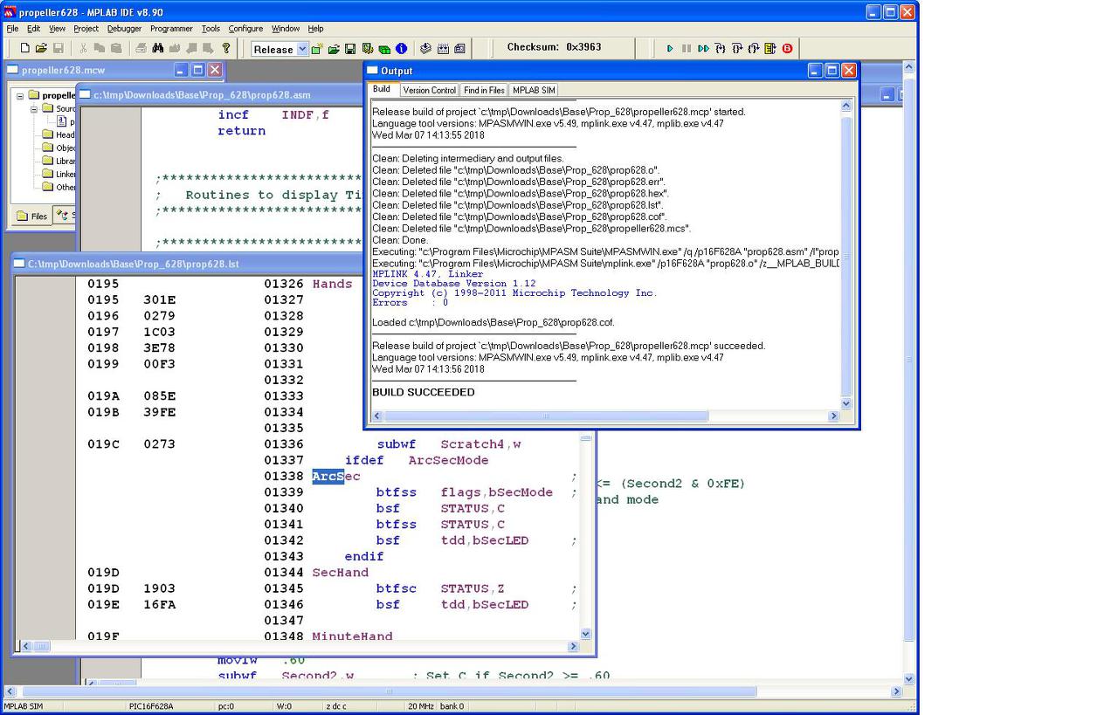The width and height of the screenshot is (1118, 715).
Task: Open the View menu
Action: 57,29
